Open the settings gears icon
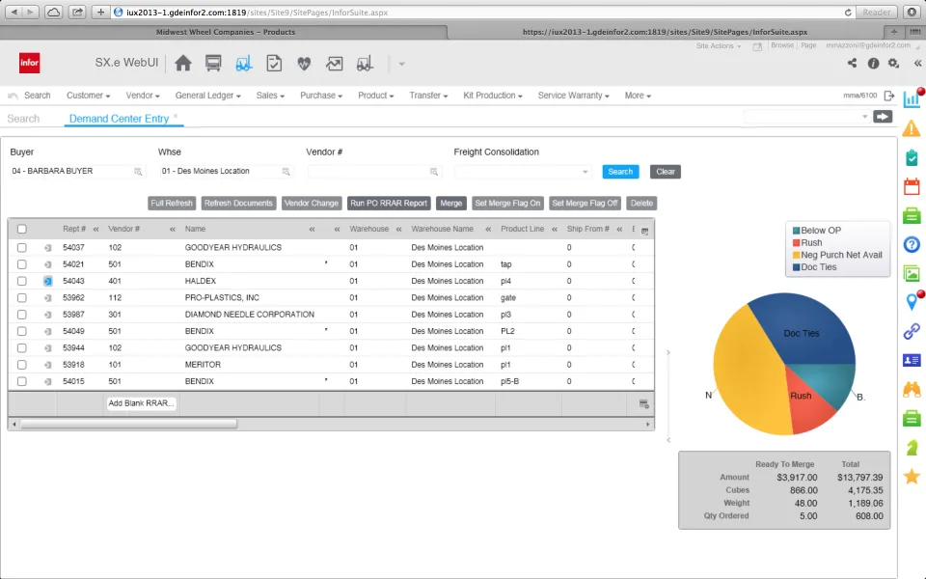 [x=893, y=64]
